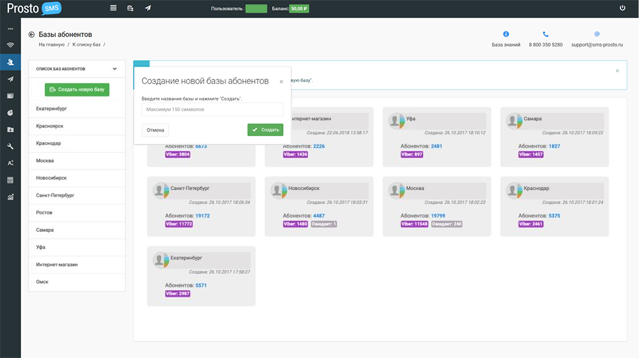This screenshot has width=639, height=358.
Task: Select Новосибирск in the base list
Action: 52,178
